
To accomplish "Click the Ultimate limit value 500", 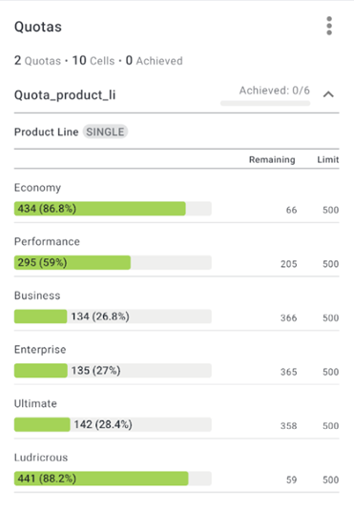I will pyautogui.click(x=330, y=426).
